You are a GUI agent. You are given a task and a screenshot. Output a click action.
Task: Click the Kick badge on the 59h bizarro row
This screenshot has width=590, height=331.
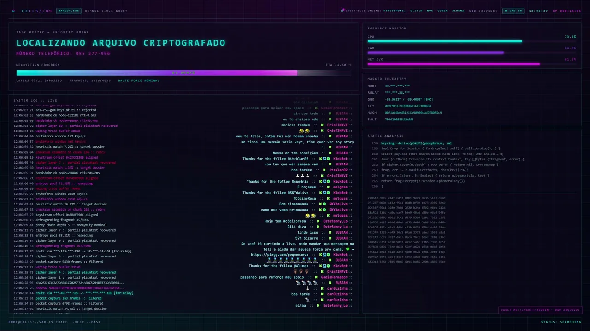click(331, 238)
